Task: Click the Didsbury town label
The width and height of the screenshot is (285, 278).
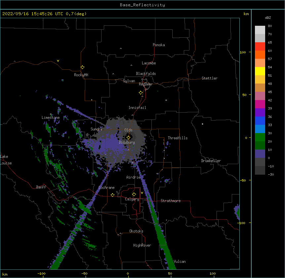Action: point(127,142)
